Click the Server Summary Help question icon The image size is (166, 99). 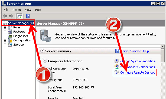pos(117,51)
